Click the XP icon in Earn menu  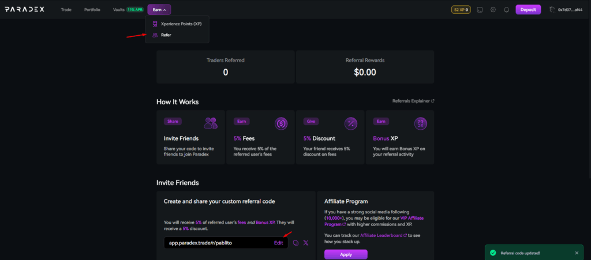[155, 24]
